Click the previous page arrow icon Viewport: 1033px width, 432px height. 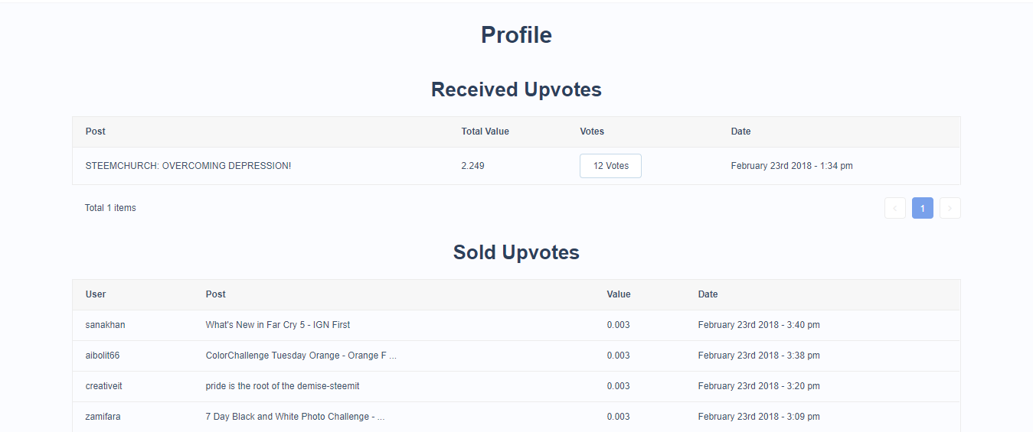(894, 208)
